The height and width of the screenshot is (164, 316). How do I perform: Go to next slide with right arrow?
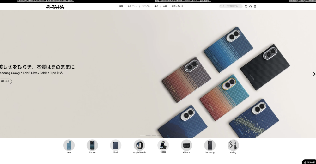coord(314,74)
